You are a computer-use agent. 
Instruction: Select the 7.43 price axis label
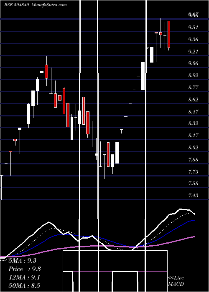193,196
